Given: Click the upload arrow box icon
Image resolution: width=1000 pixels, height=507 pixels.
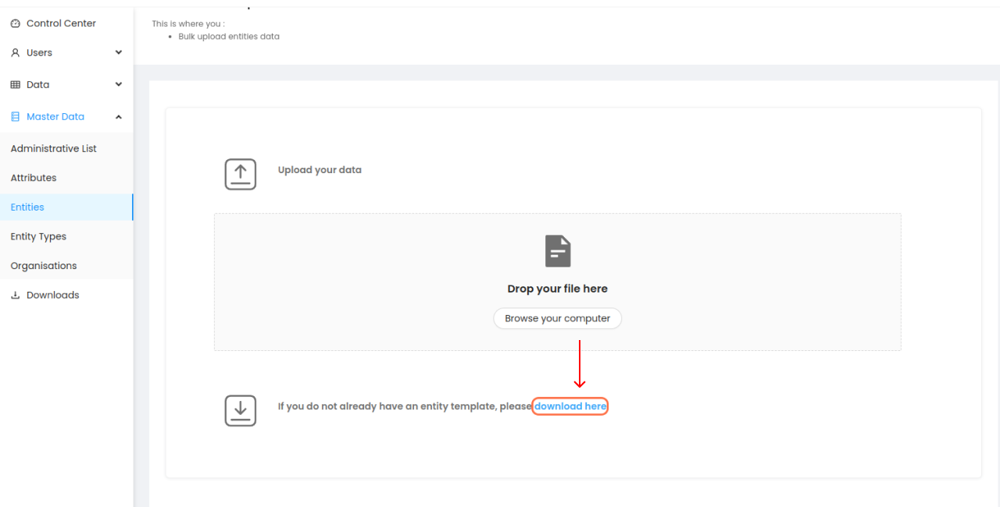Looking at the screenshot, I should (x=241, y=174).
